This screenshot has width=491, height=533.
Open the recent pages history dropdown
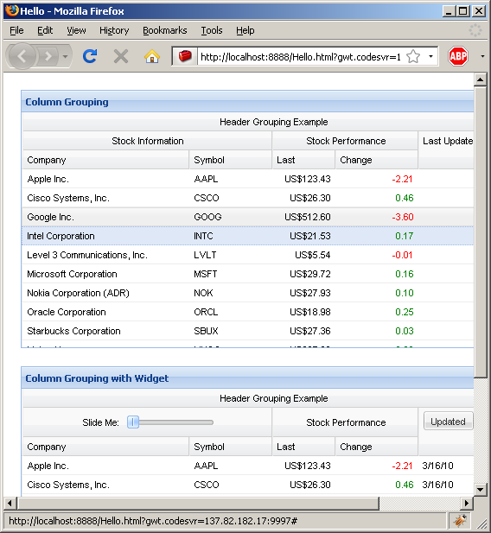pyautogui.click(x=66, y=56)
